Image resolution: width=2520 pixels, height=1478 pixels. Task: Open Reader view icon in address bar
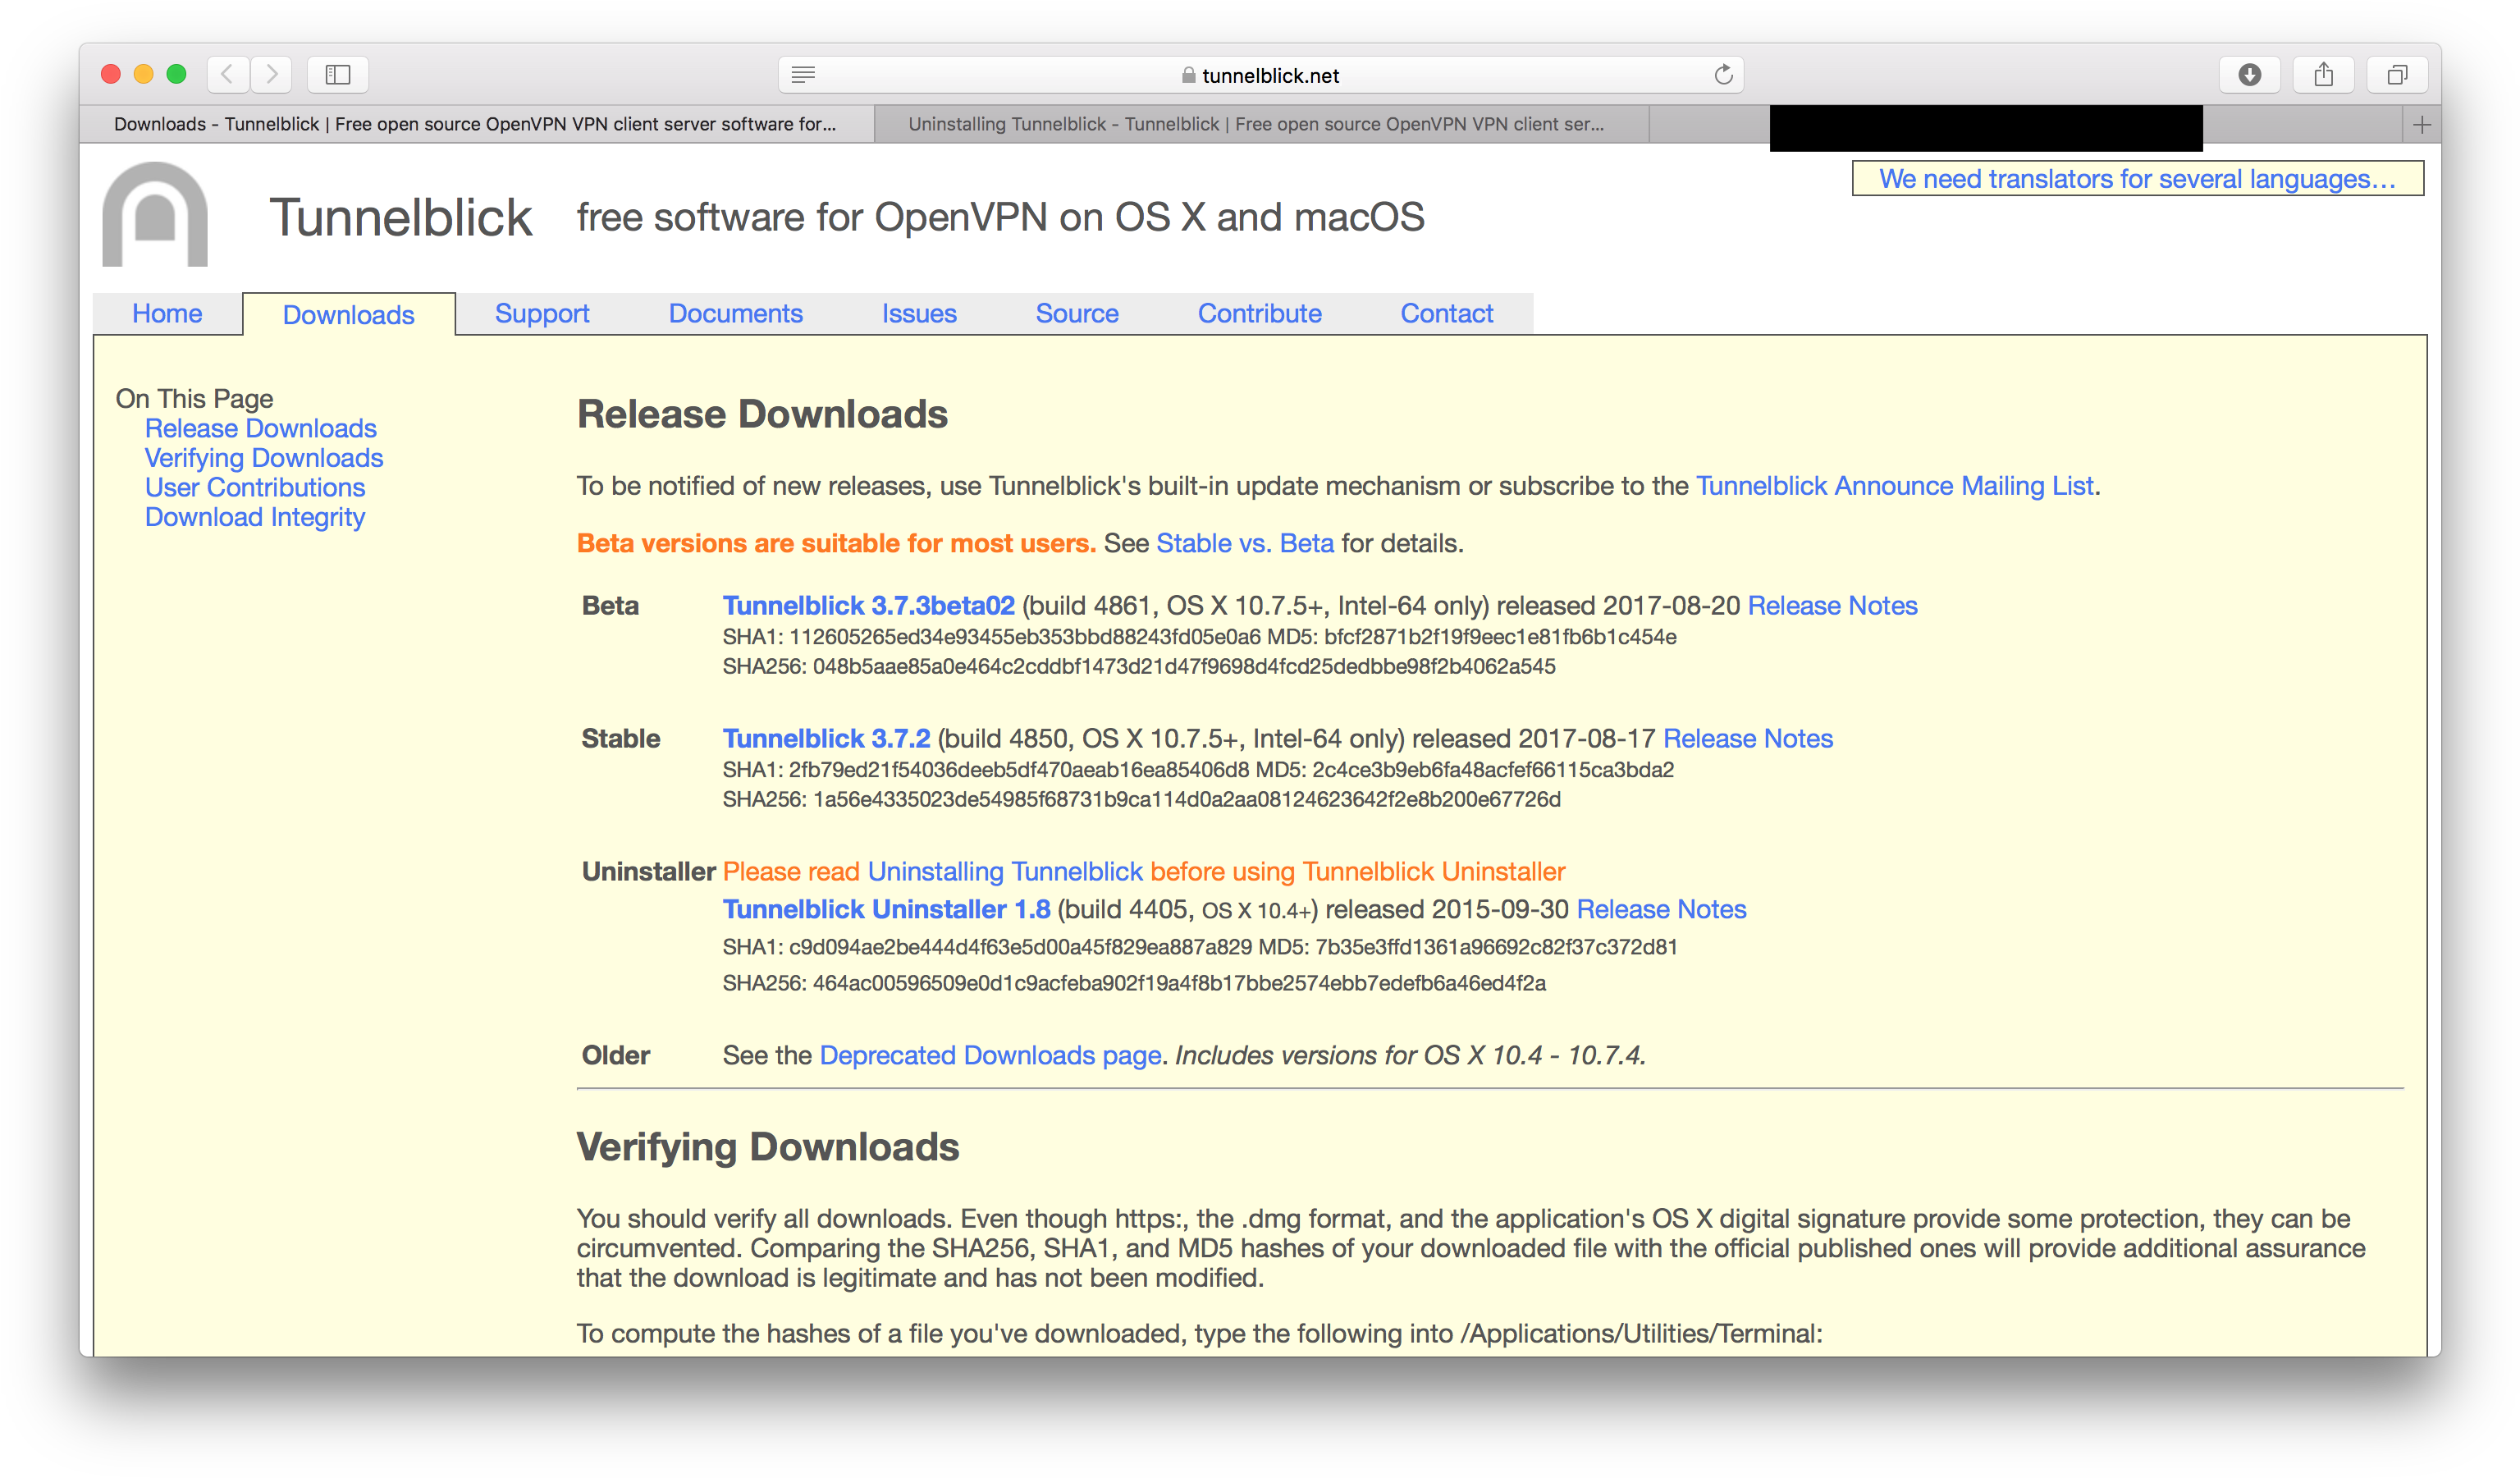click(x=803, y=74)
